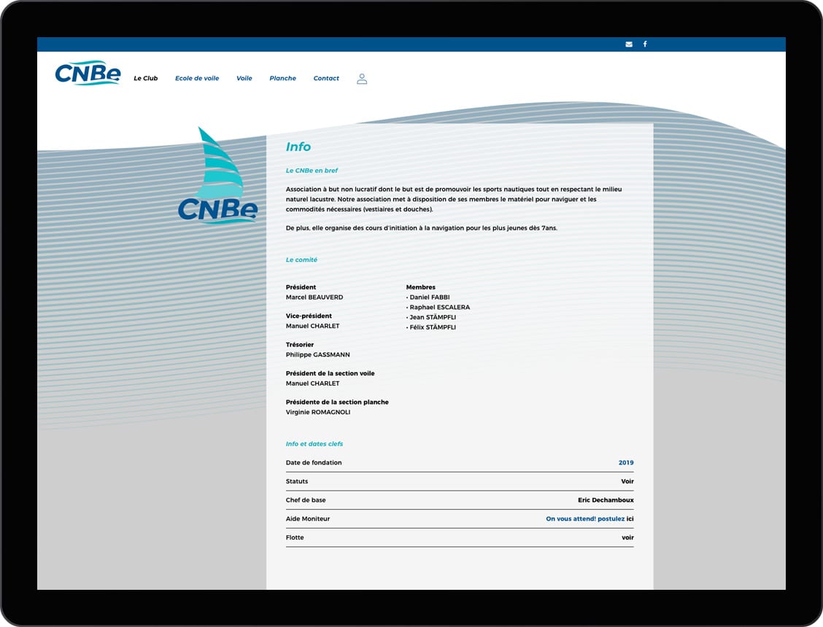Select the name Marcel BEAUVERD
Screen dimensions: 823x627
pos(314,297)
